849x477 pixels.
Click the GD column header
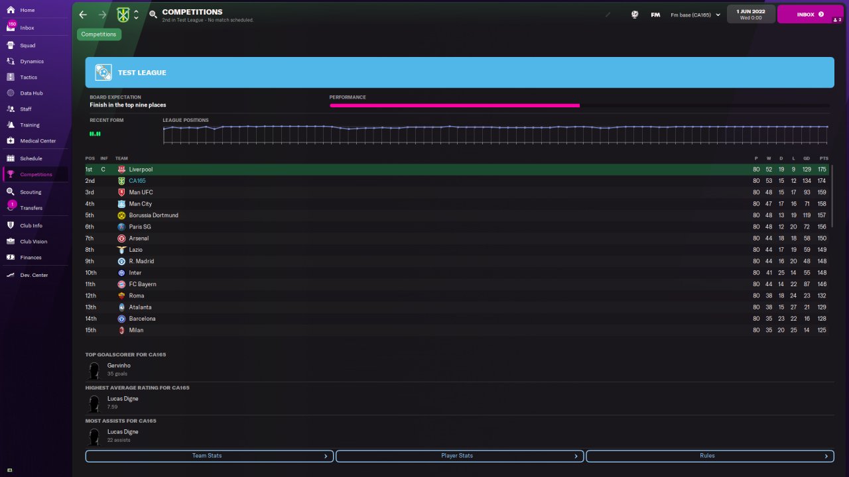click(x=807, y=158)
